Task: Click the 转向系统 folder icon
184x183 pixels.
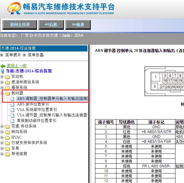Action: coord(7,132)
